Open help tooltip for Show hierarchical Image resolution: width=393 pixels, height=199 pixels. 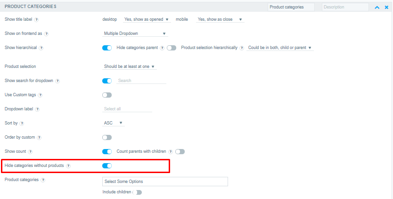[41, 48]
